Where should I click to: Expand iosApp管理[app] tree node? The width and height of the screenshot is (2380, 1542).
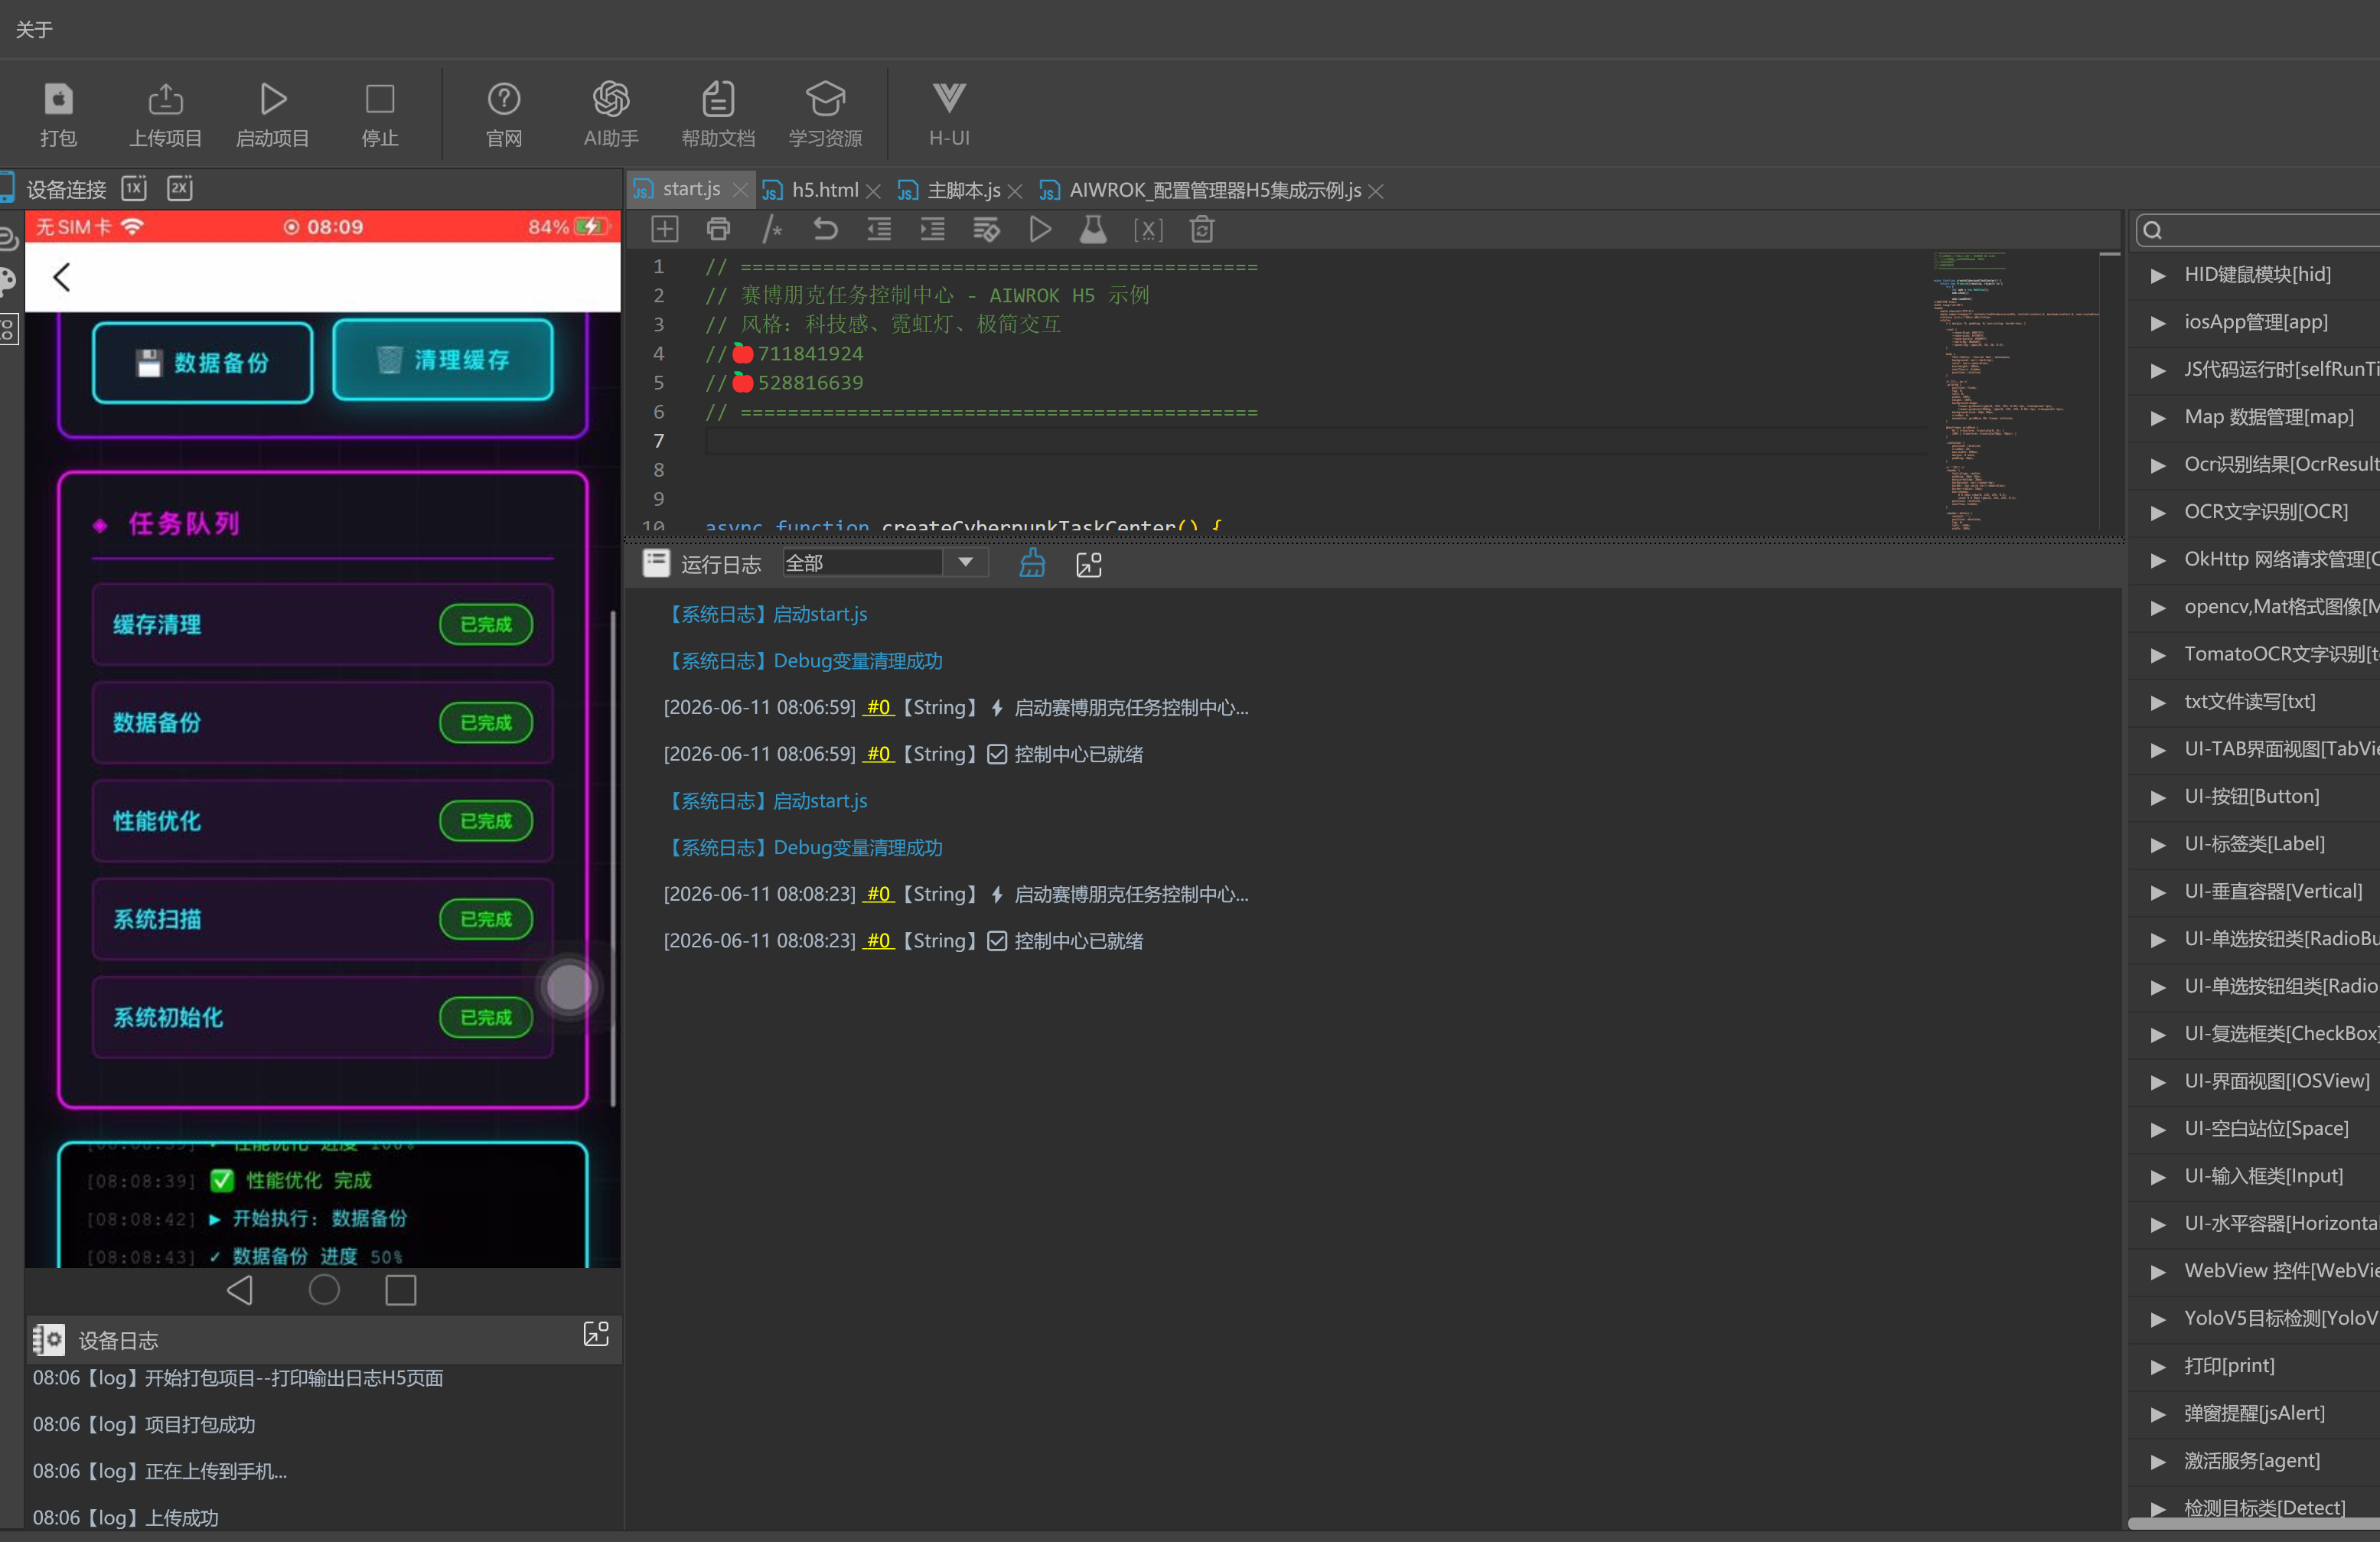2158,323
